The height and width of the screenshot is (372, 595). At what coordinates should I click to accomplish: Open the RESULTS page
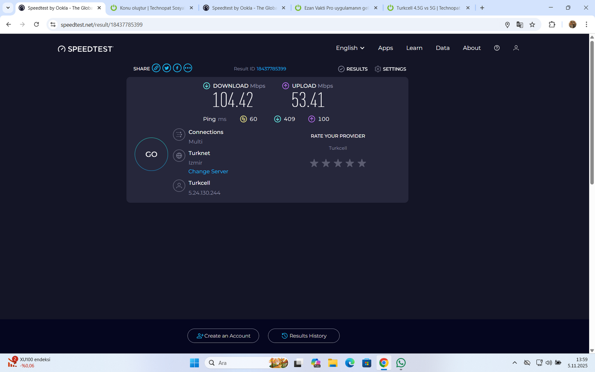pyautogui.click(x=353, y=69)
